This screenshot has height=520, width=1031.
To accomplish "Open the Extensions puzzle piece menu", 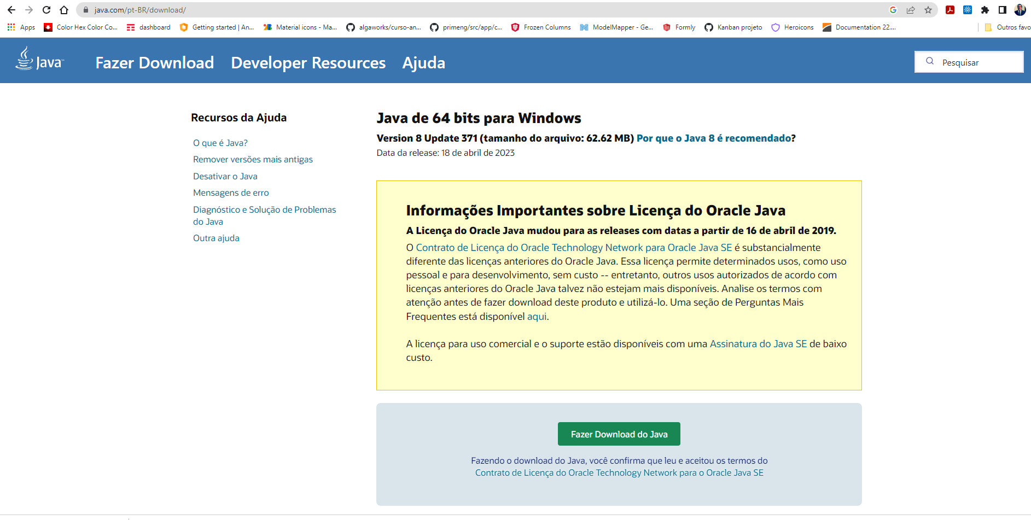I will pyautogui.click(x=985, y=10).
